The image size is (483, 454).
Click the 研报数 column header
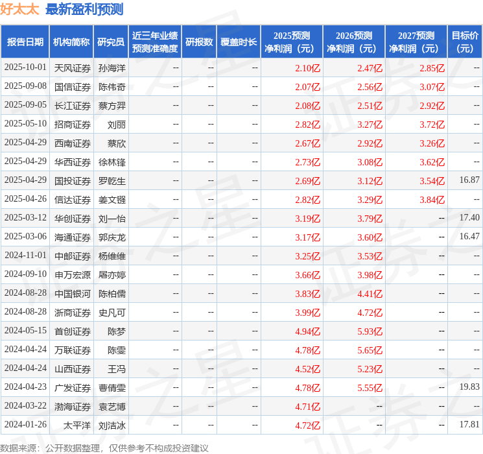click(199, 42)
